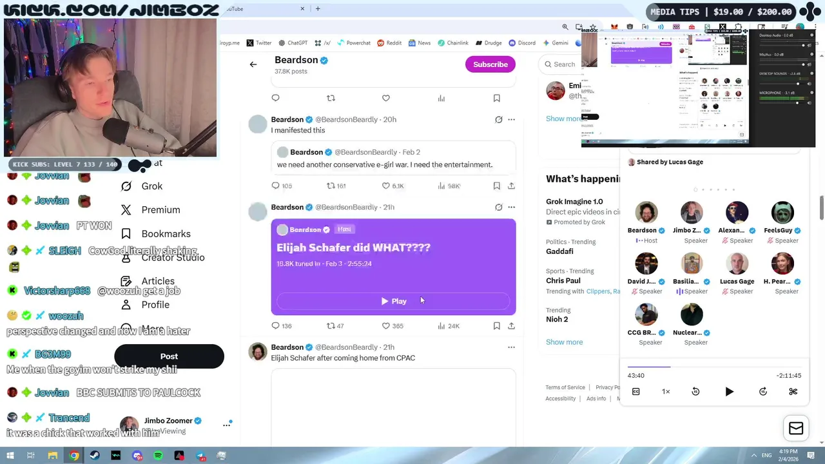Select FeelsGuy speaker avatar
This screenshot has width=825, height=464.
782,213
